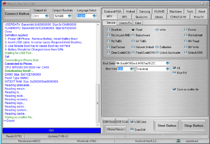Click the '>>Done!' log line

tap(9, 121)
